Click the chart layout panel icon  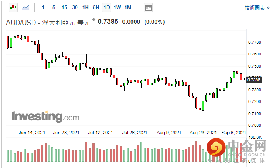(x=148, y=8)
